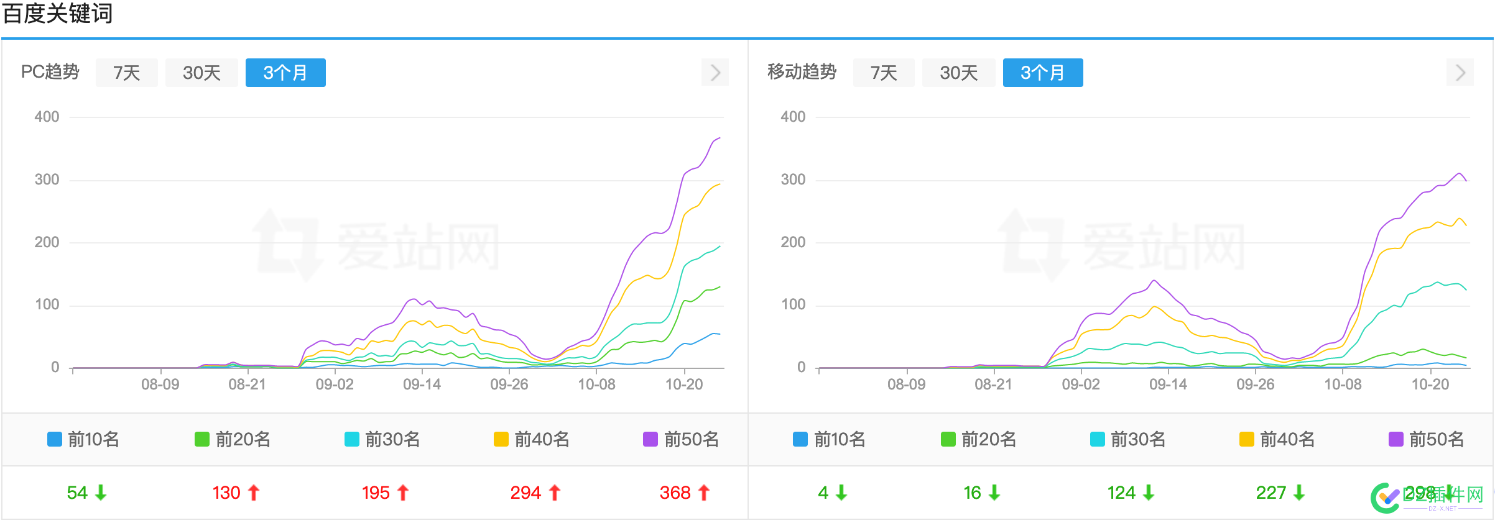Click the 前30名 legend label in mobile chart
The width and height of the screenshot is (1495, 523).
pos(1138,439)
